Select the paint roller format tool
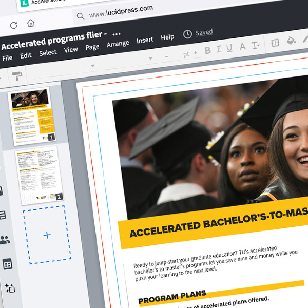 point(17,75)
